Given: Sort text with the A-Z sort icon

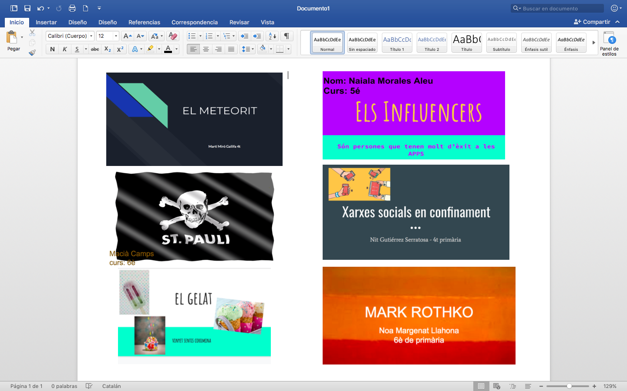Looking at the screenshot, I should pos(272,36).
